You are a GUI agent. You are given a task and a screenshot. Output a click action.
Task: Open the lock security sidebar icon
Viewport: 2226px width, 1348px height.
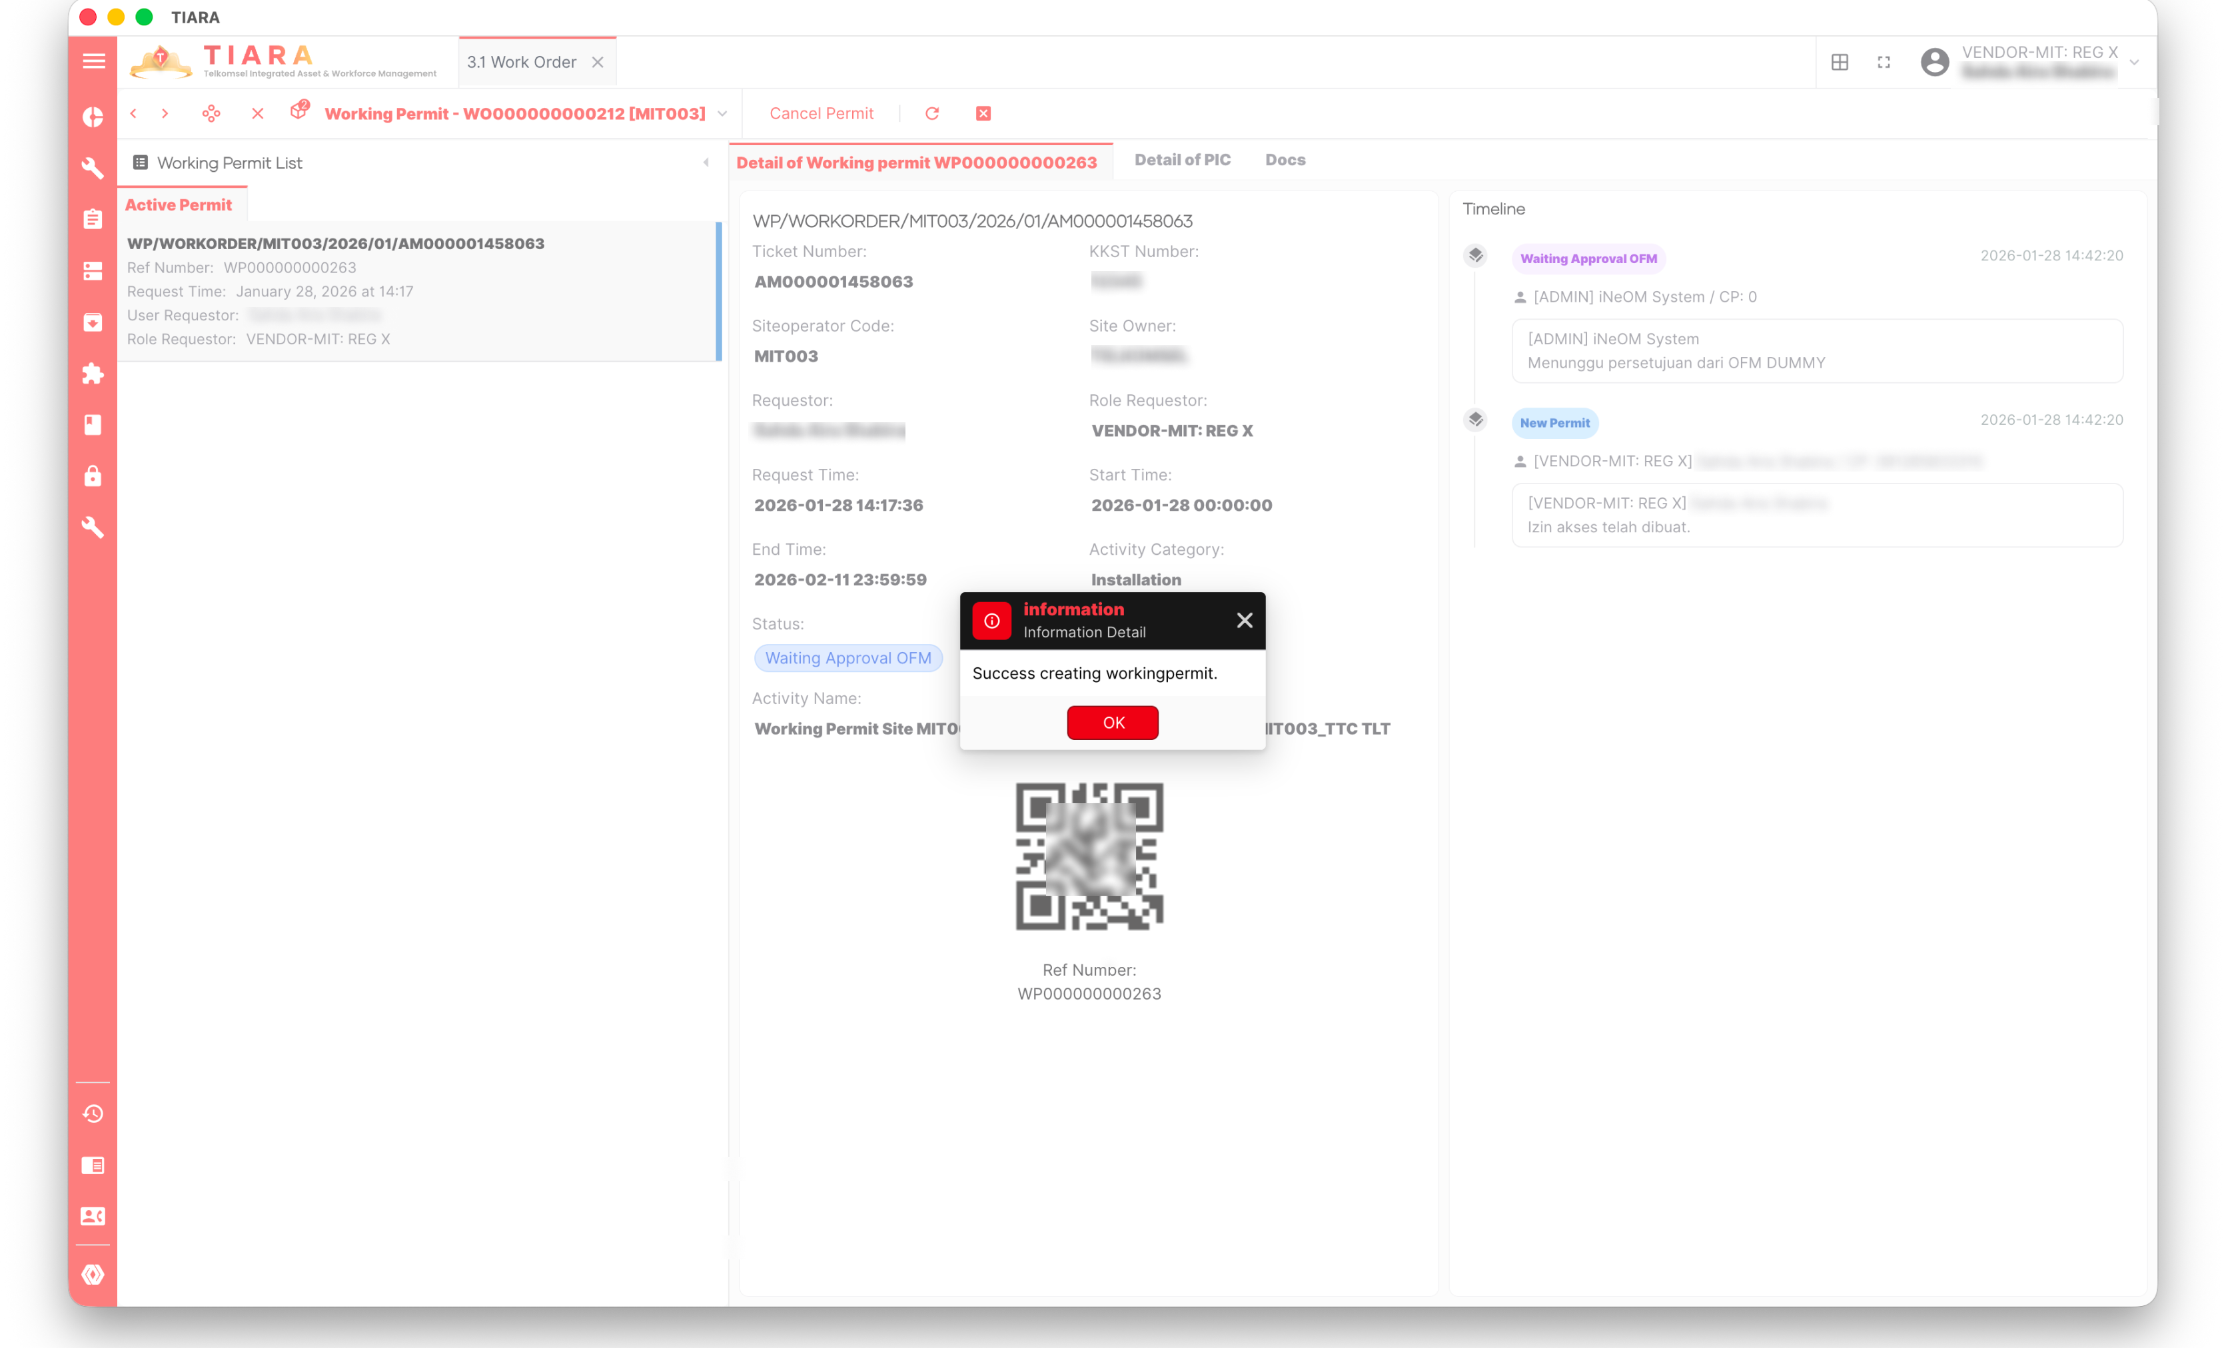tap(93, 476)
